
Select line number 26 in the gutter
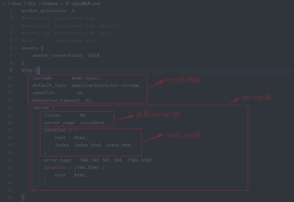click(x=10, y=197)
